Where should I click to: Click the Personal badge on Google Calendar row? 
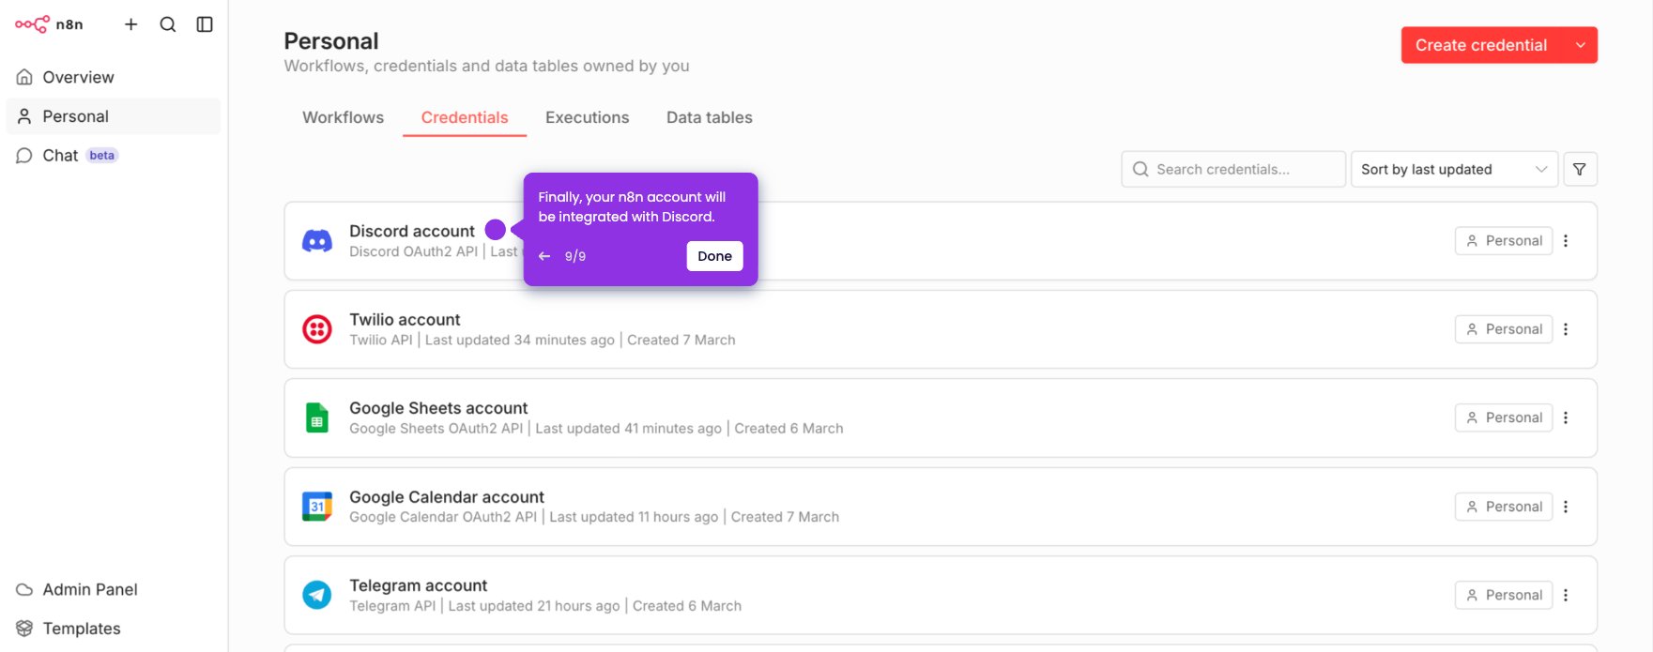[1504, 507]
